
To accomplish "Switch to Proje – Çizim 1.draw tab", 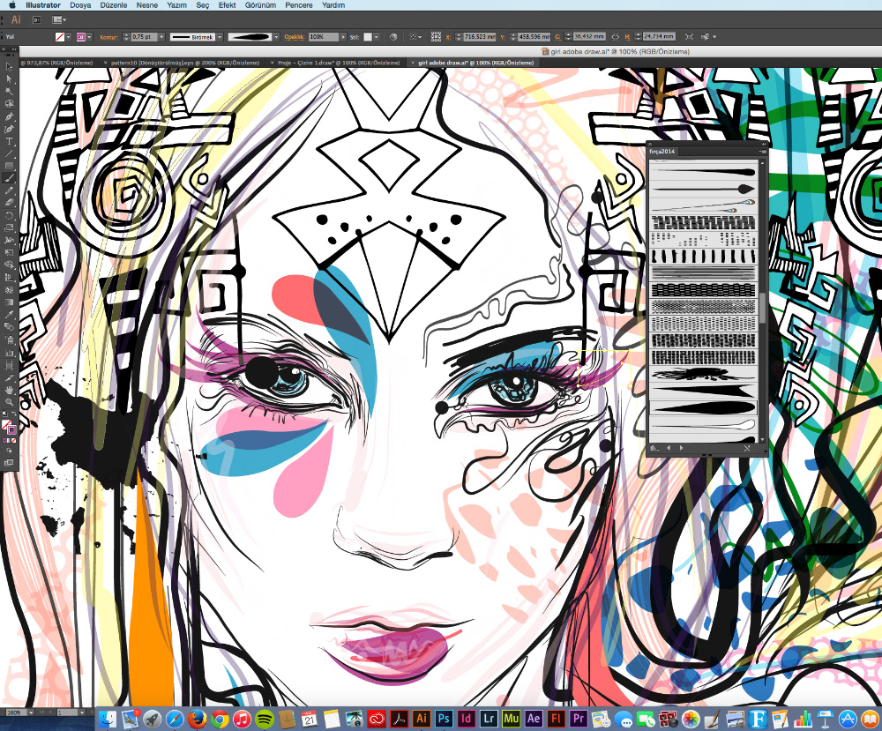I will pyautogui.click(x=339, y=63).
